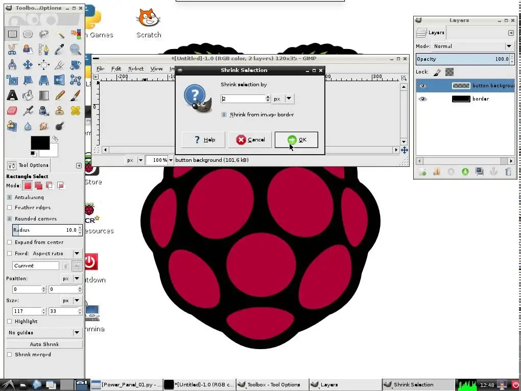Enable the Fixed aspect ratio checkbox
The width and height of the screenshot is (521, 391).
(x=10, y=253)
